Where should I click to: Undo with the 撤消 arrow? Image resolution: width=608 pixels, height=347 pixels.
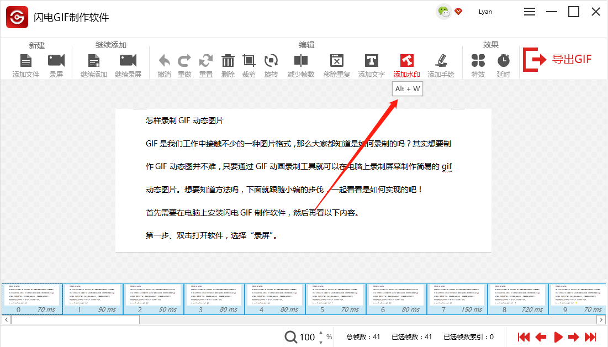(165, 61)
